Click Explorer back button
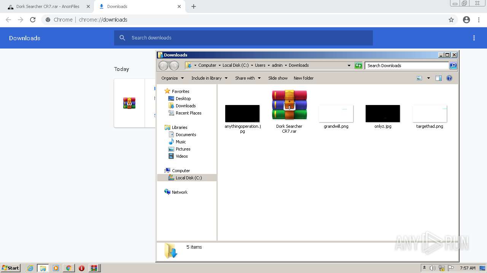The height and width of the screenshot is (273, 487). (x=163, y=66)
